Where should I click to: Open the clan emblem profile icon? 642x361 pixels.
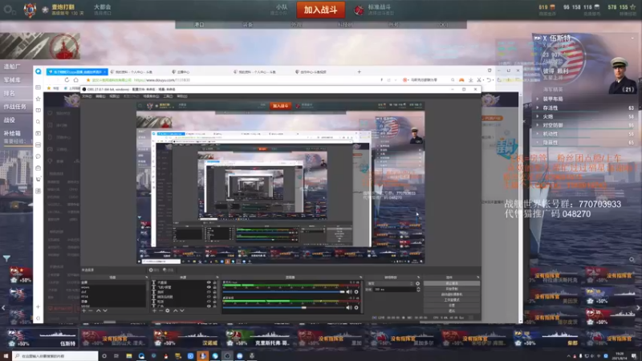[30, 10]
